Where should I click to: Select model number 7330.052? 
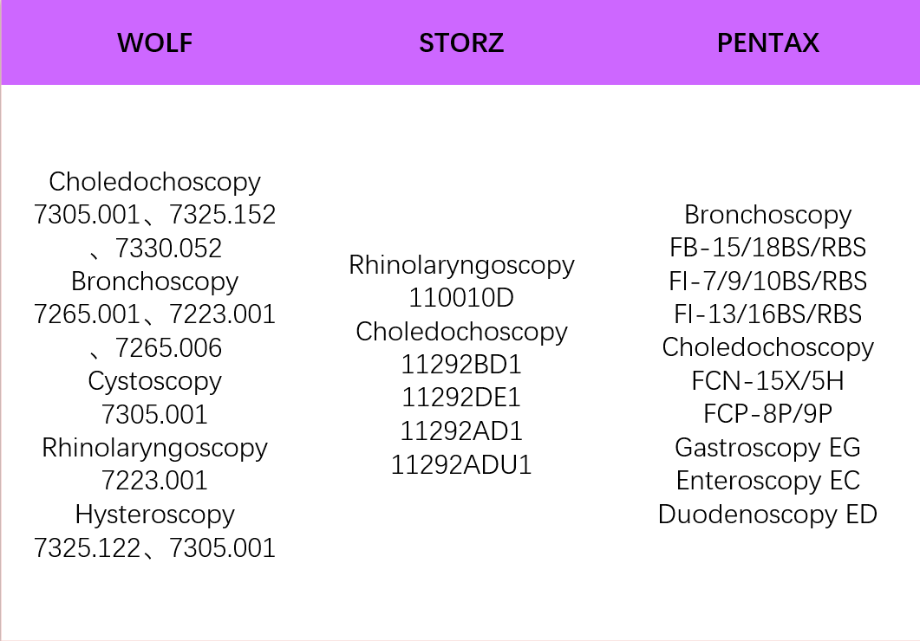point(168,249)
